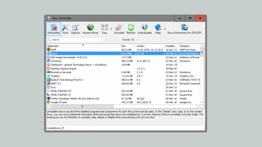Select Firefox Developer Edition 46.0a2 row
Screen dimensions: 262x147
click(x=123, y=99)
